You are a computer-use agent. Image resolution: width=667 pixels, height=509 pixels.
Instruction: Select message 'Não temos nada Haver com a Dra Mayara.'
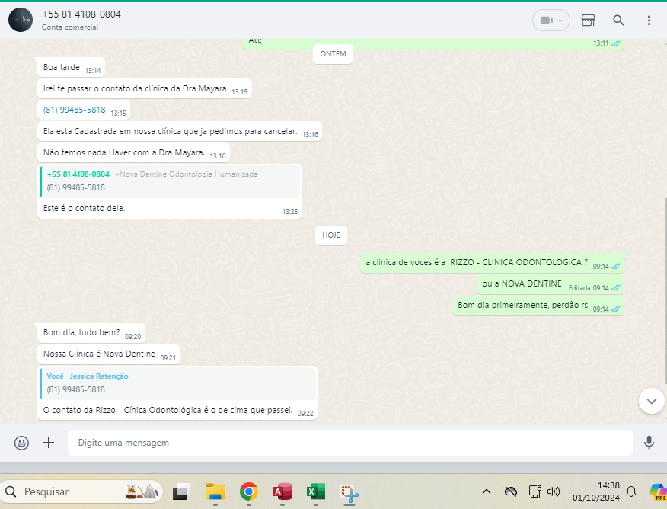click(x=133, y=153)
